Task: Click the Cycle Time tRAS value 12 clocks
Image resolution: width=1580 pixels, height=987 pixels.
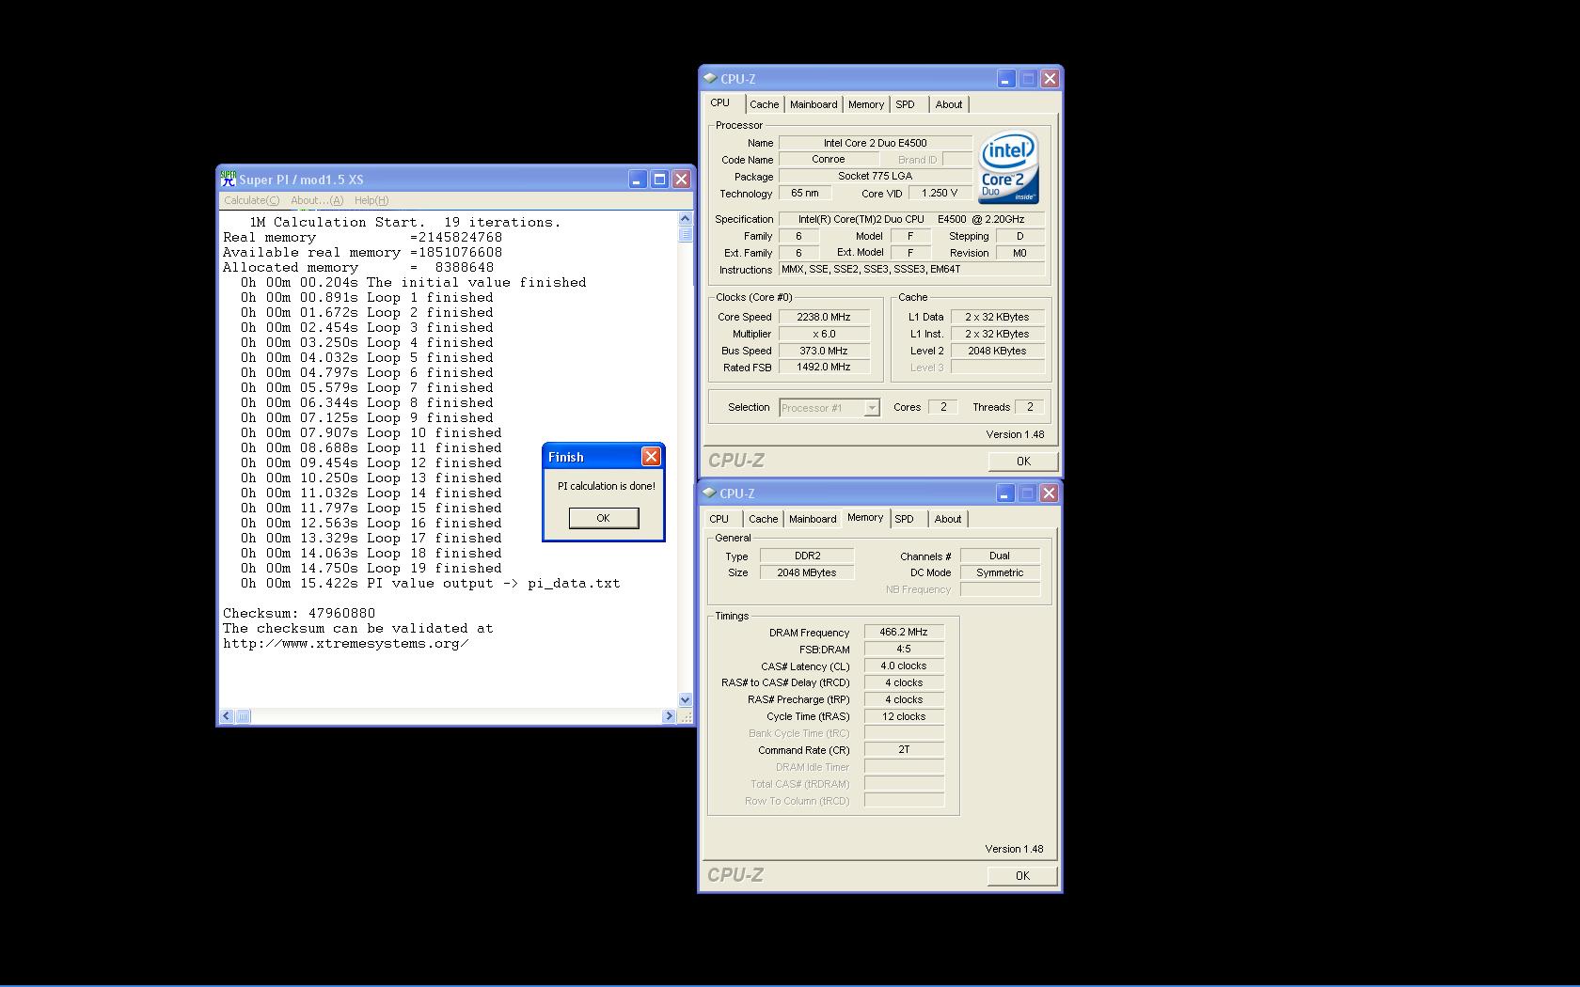Action: [903, 717]
